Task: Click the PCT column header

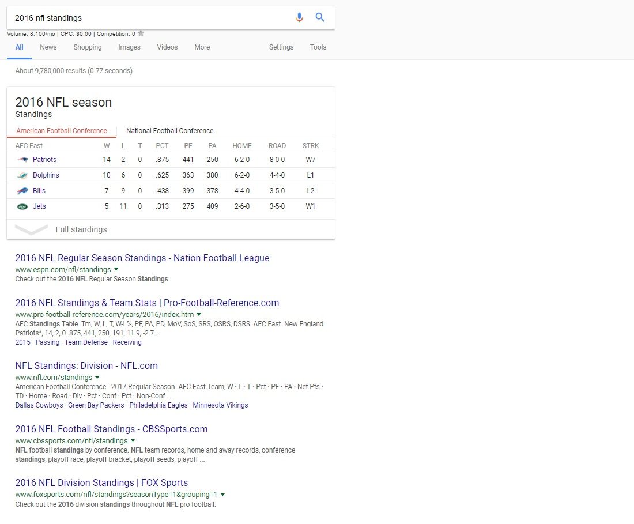Action: (162, 145)
